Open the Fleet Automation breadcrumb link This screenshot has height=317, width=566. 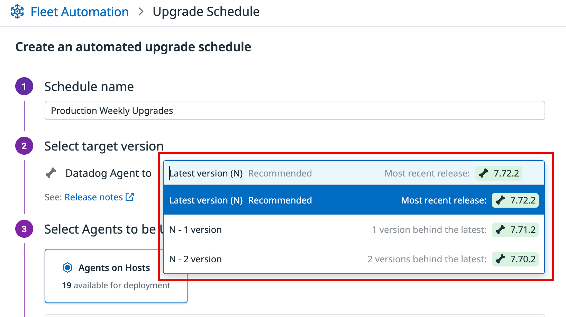coord(80,12)
